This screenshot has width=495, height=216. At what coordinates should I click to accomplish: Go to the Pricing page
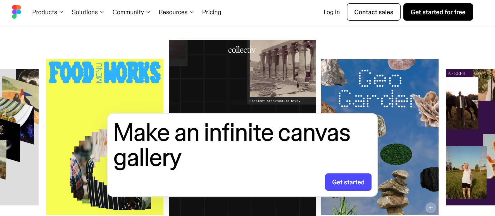coord(211,12)
